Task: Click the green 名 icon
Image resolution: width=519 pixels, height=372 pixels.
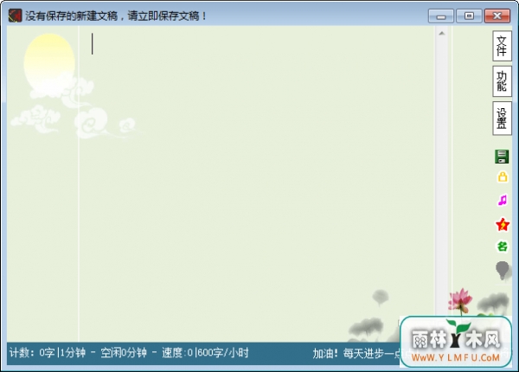Action: 503,247
